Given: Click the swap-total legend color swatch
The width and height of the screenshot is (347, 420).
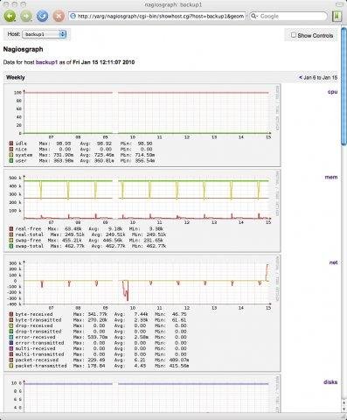Looking at the screenshot, I should coord(11,246).
